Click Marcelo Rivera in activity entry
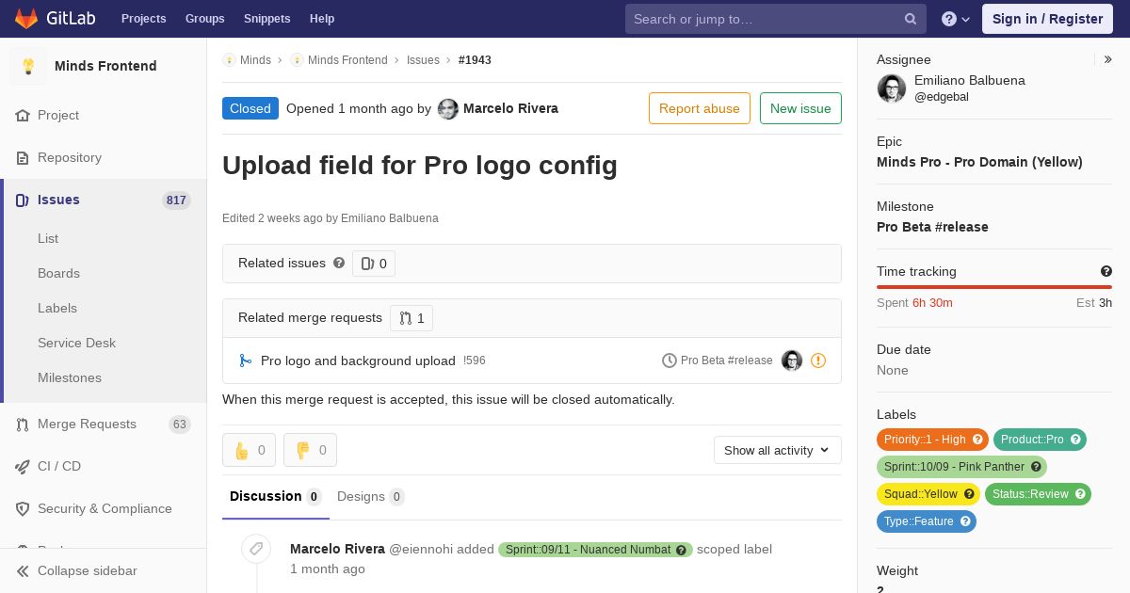1130x593 pixels. coord(337,549)
